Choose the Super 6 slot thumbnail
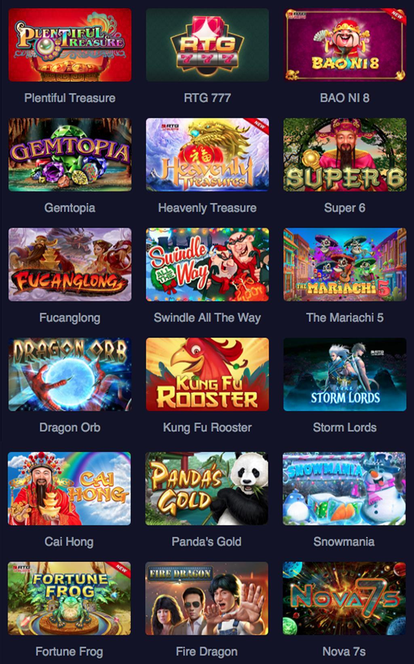This screenshot has width=414, height=664. pos(345,155)
